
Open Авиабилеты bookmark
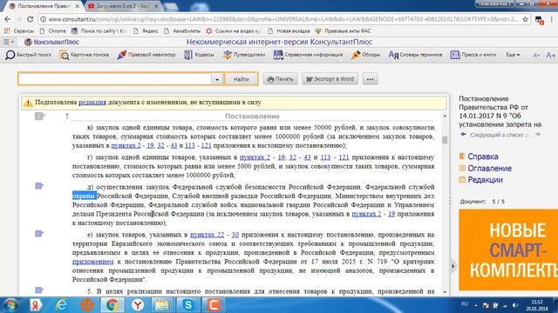coord(182,31)
